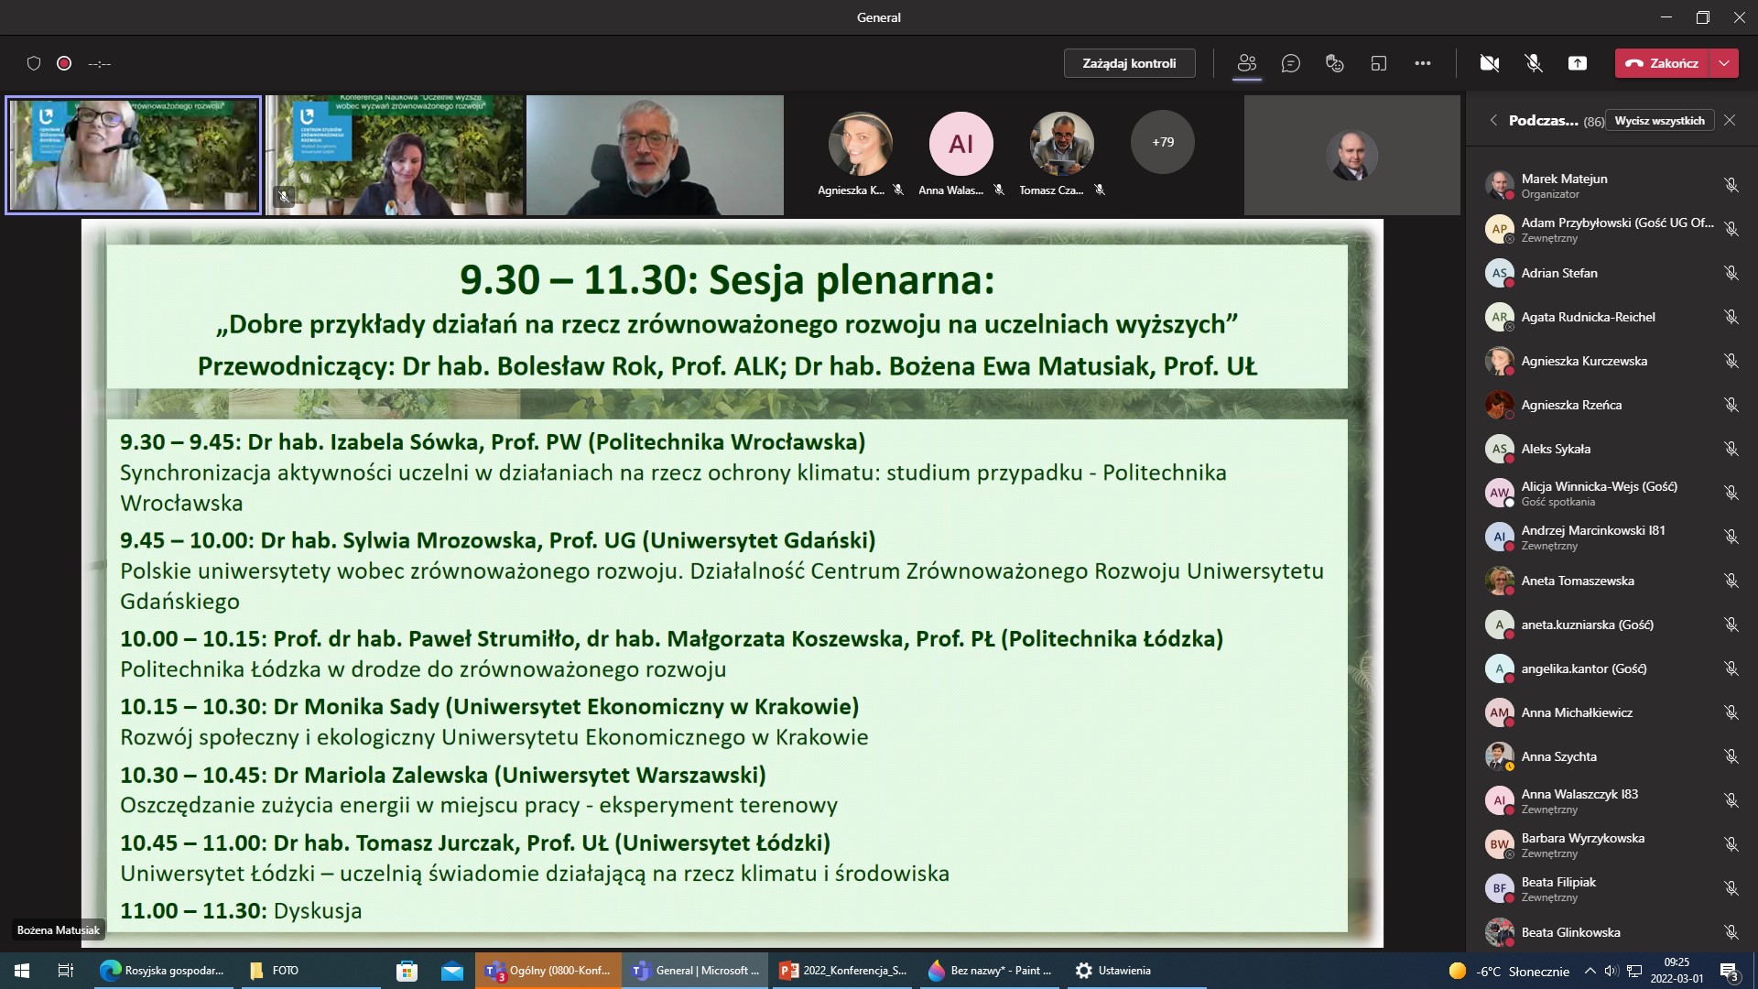Mute Marek Matejun in the participants list
The image size is (1758, 989).
pyautogui.click(x=1731, y=185)
